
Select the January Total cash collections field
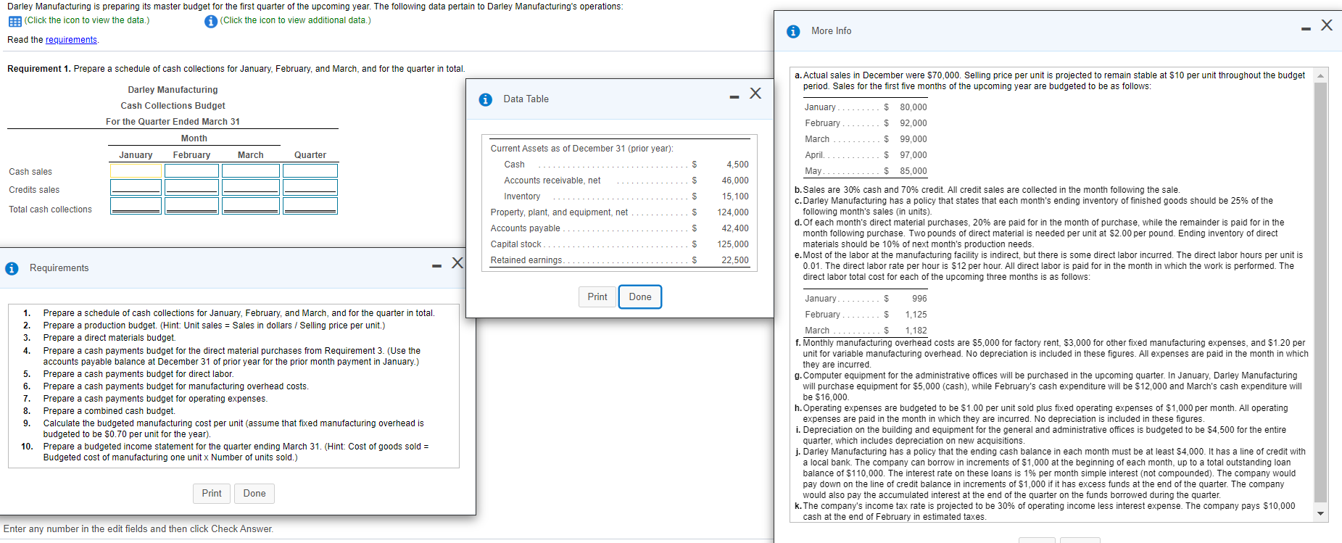[136, 206]
